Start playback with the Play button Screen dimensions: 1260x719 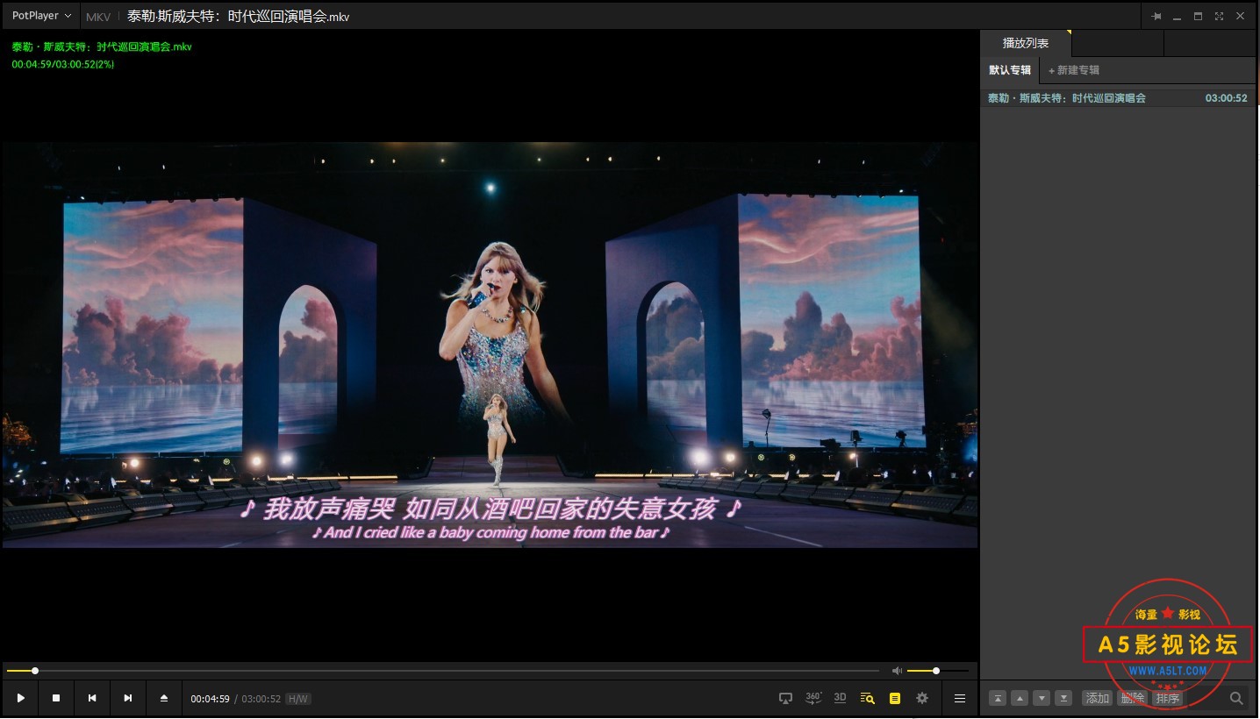pos(20,698)
